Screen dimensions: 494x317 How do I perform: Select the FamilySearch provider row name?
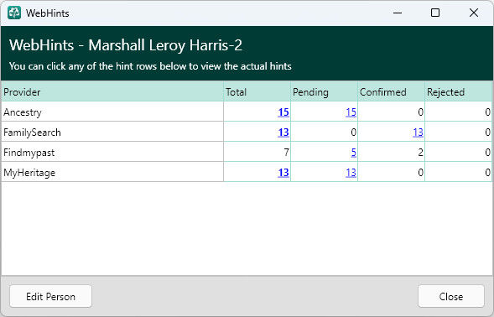pyautogui.click(x=32, y=133)
